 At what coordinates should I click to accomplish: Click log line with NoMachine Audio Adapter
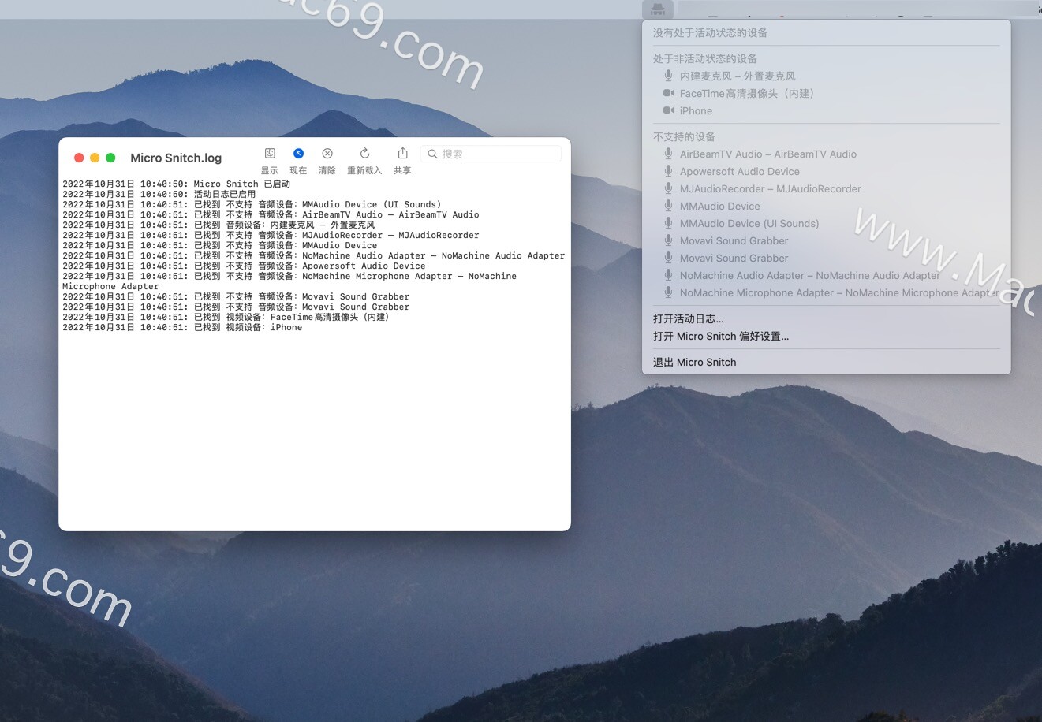click(314, 255)
